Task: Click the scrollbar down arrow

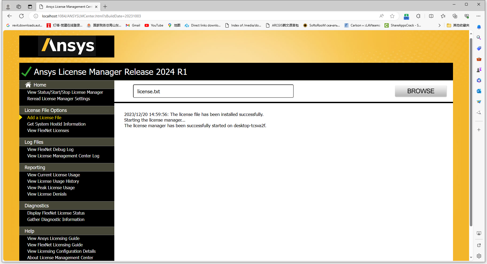Action: (471, 258)
